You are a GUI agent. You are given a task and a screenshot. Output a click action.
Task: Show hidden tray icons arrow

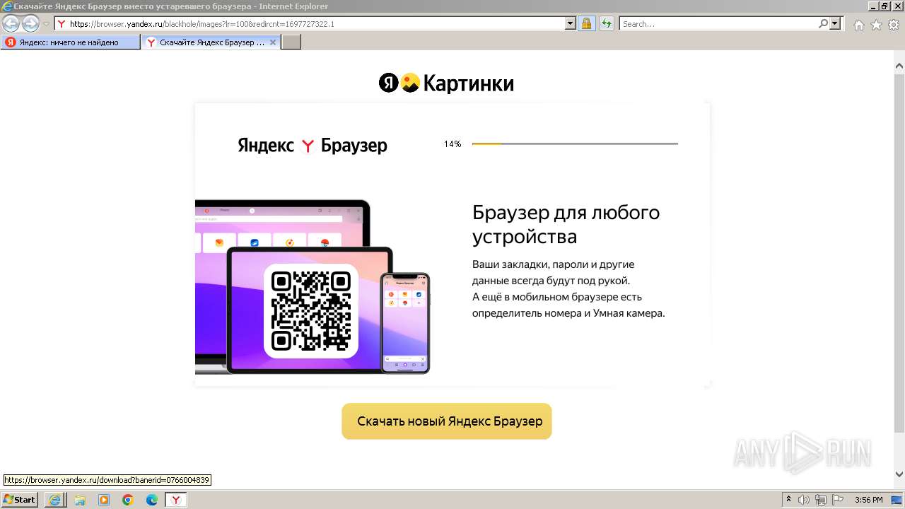(x=788, y=500)
